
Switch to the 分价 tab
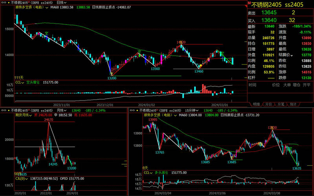click(268, 104)
